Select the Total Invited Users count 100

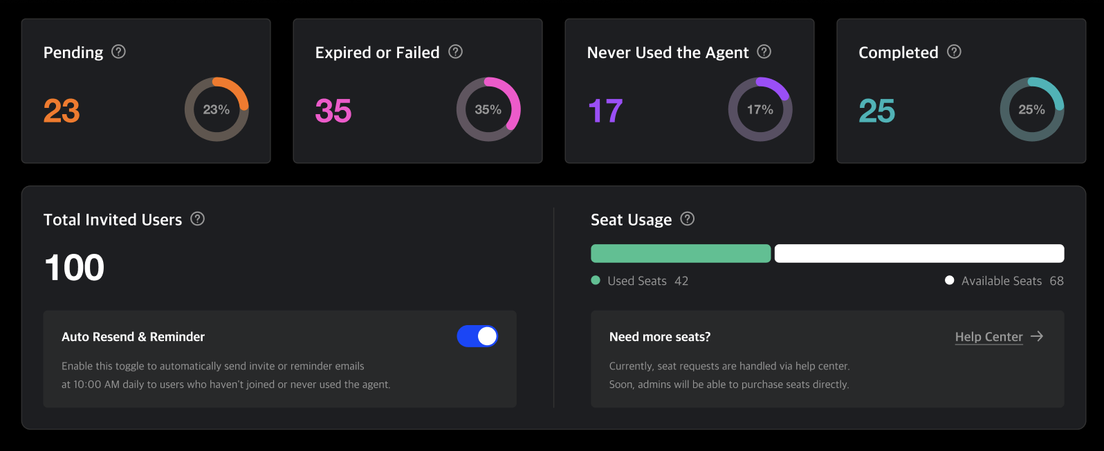(74, 267)
